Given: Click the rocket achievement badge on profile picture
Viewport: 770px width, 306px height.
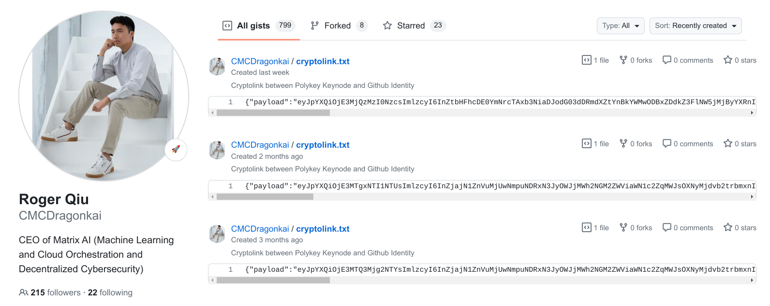Looking at the screenshot, I should [176, 150].
